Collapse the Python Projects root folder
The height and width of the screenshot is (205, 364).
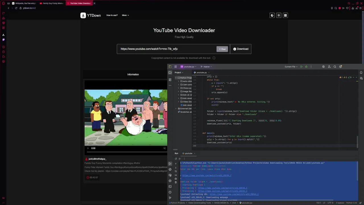(x=176, y=78)
